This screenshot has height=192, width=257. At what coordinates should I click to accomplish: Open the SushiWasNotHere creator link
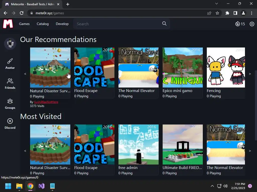(46, 102)
